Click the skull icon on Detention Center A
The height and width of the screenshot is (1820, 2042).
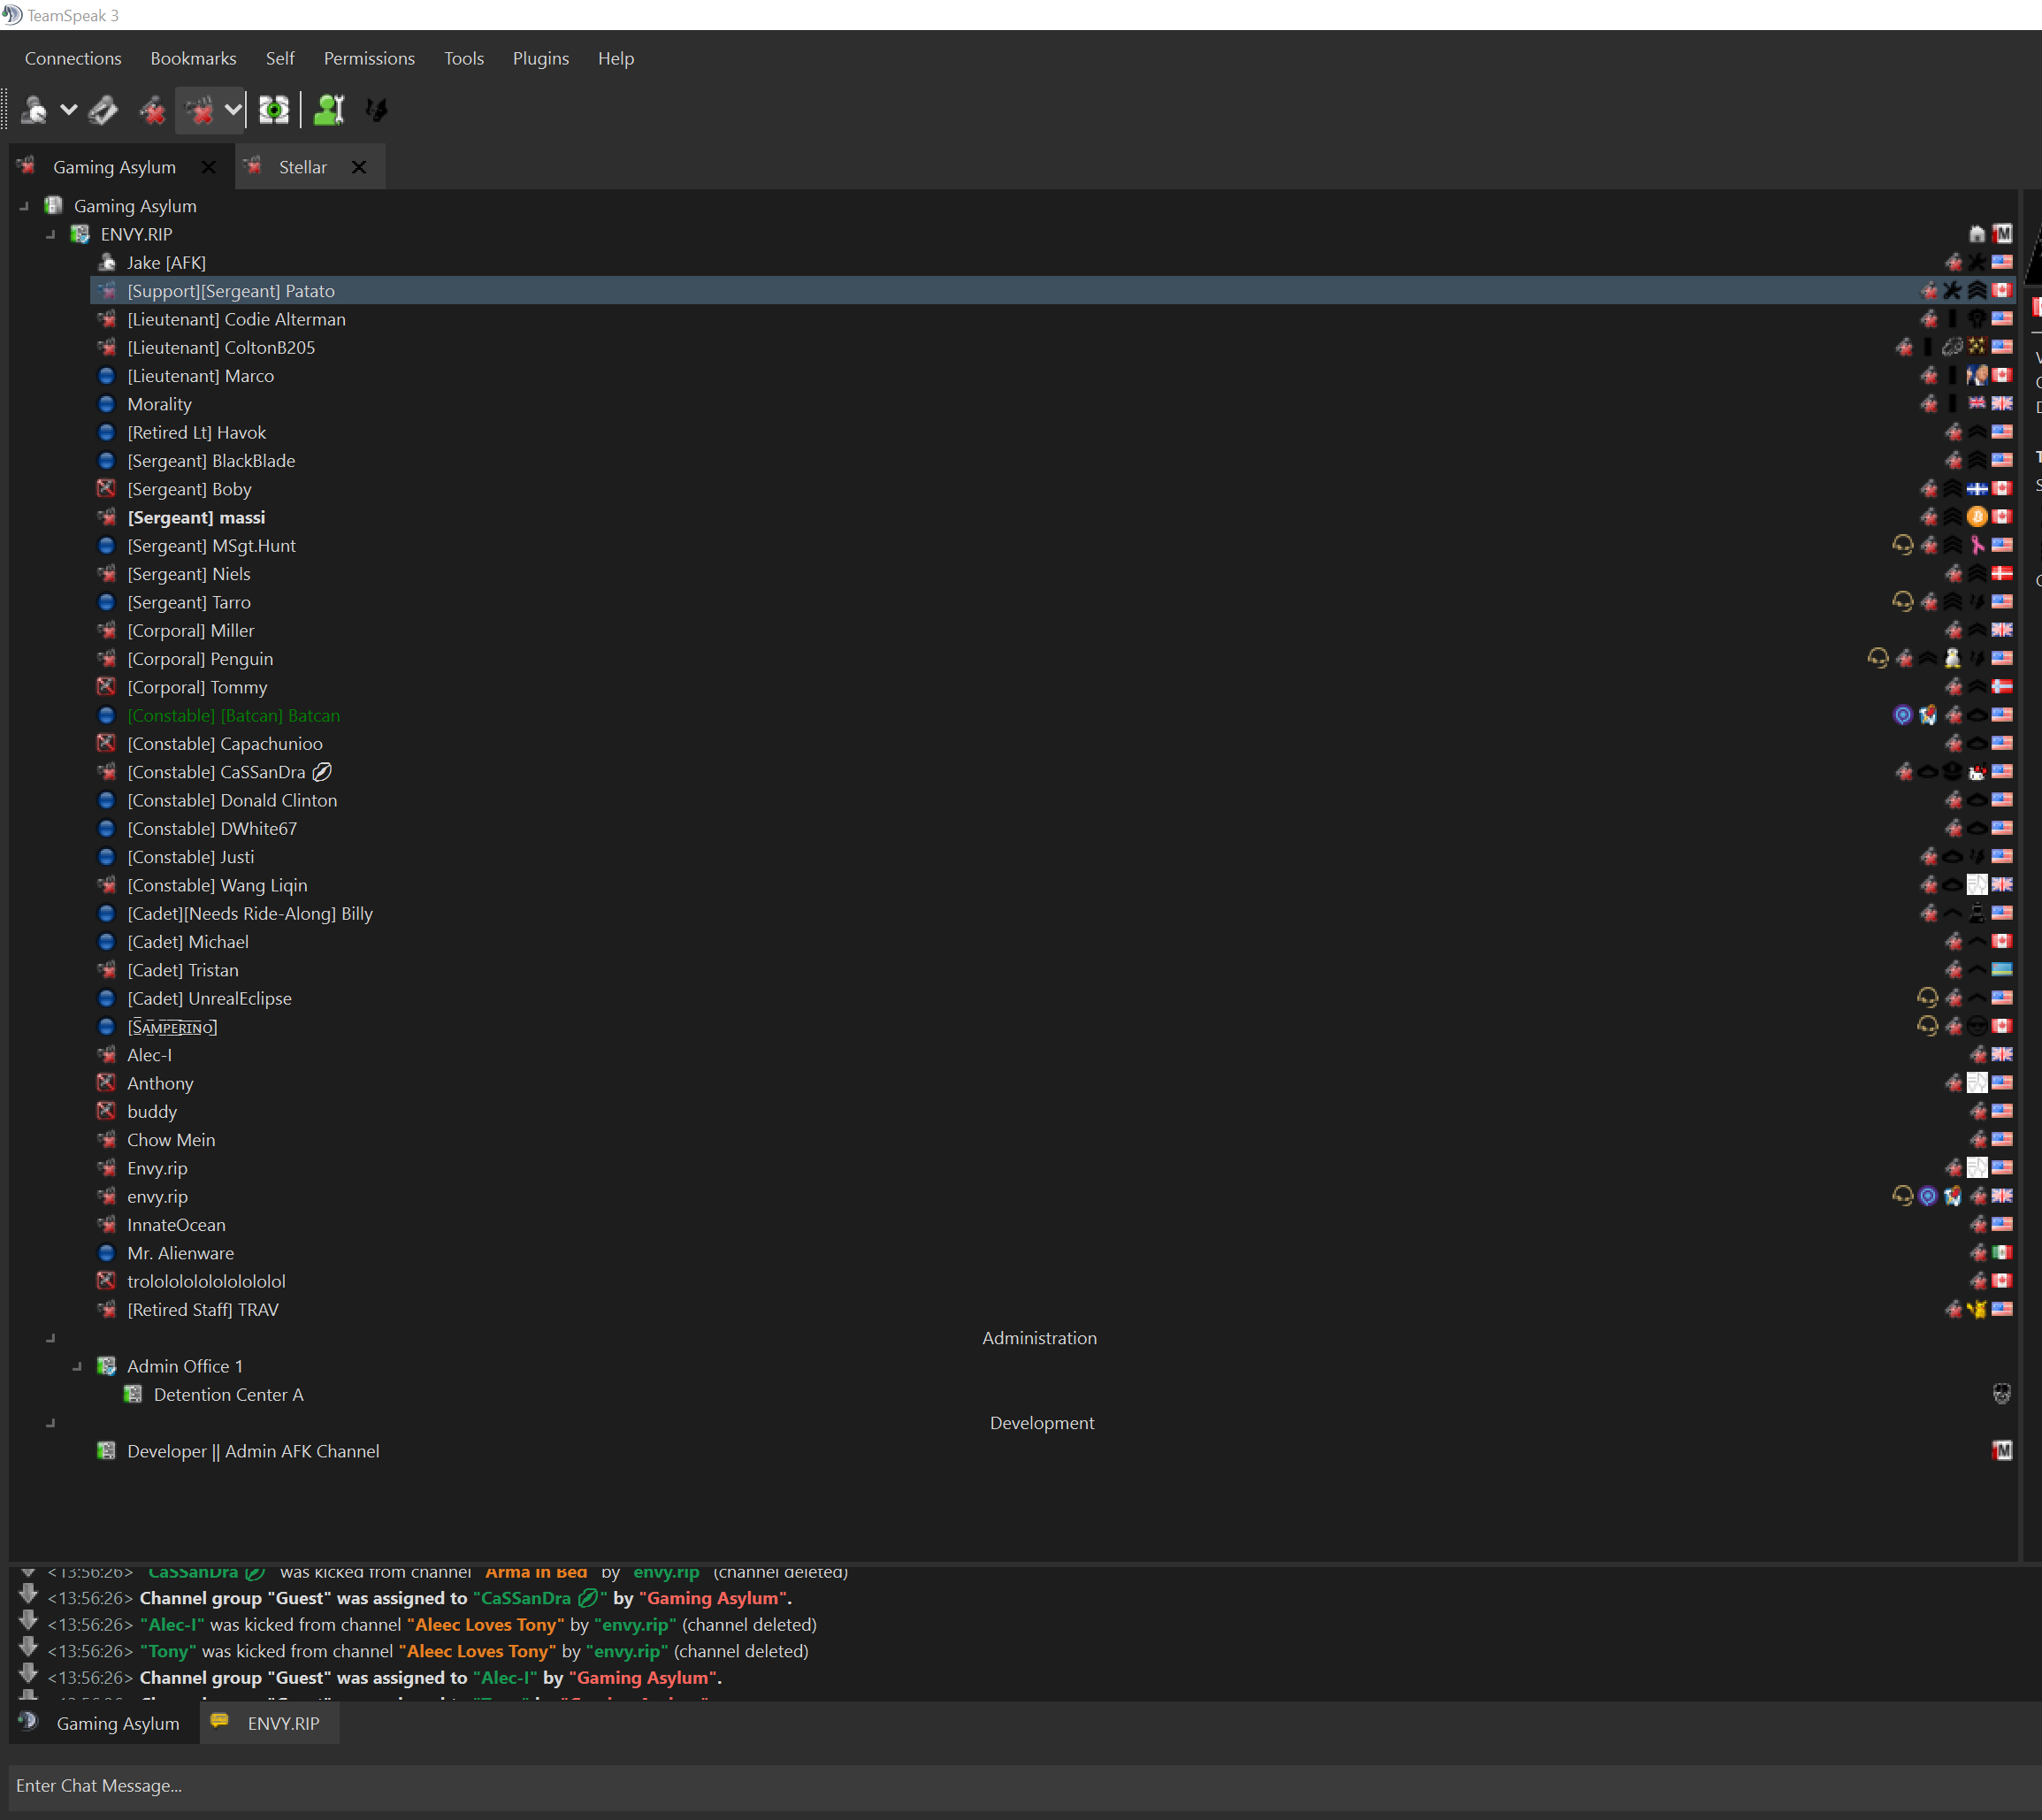tap(2002, 1394)
